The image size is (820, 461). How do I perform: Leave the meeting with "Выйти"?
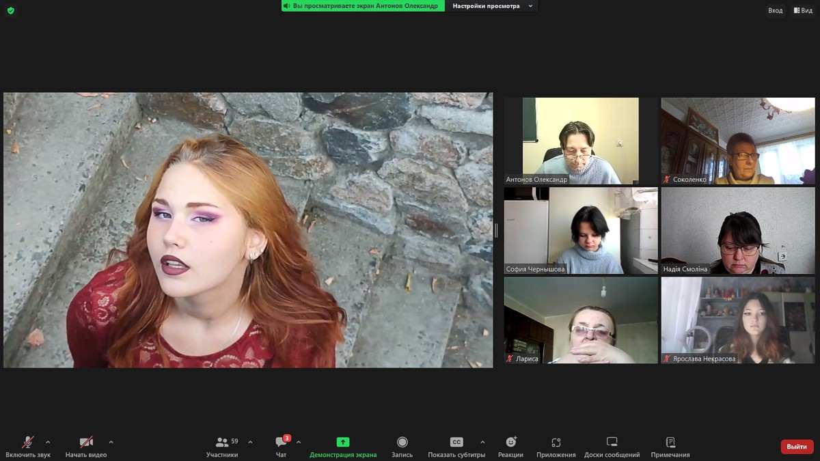tap(797, 447)
